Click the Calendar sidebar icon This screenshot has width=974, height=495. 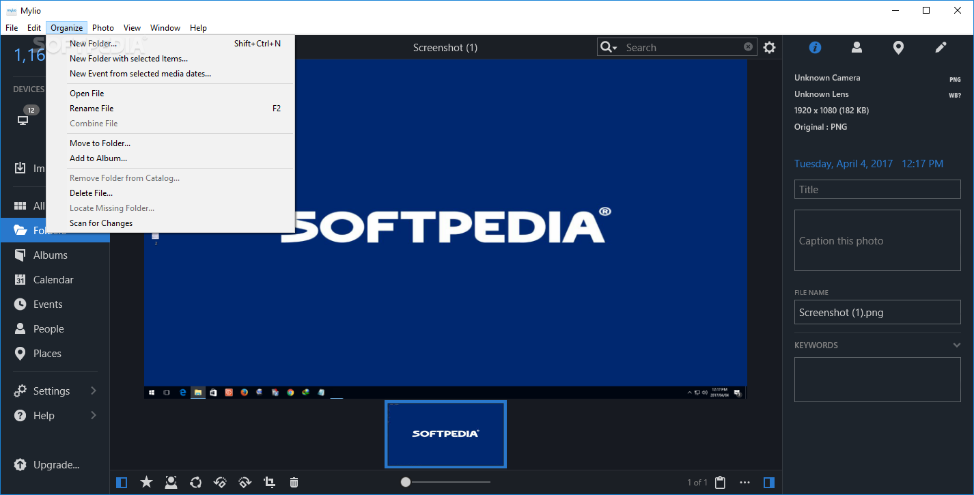coord(20,280)
